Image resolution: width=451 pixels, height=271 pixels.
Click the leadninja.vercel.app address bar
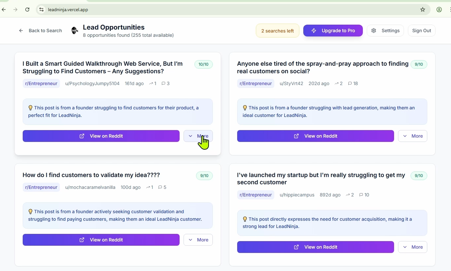coord(197,10)
